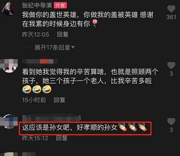Open the 张纪中导演 username link
The image size is (180, 156).
pos(37,6)
